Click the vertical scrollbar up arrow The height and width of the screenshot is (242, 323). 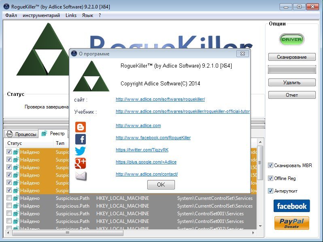pyautogui.click(x=260, y=142)
